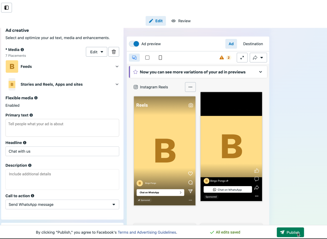Click Chat on WhatsApp in Facebook preview
Image resolution: width=327 pixels, height=239 pixels.
coord(228,190)
